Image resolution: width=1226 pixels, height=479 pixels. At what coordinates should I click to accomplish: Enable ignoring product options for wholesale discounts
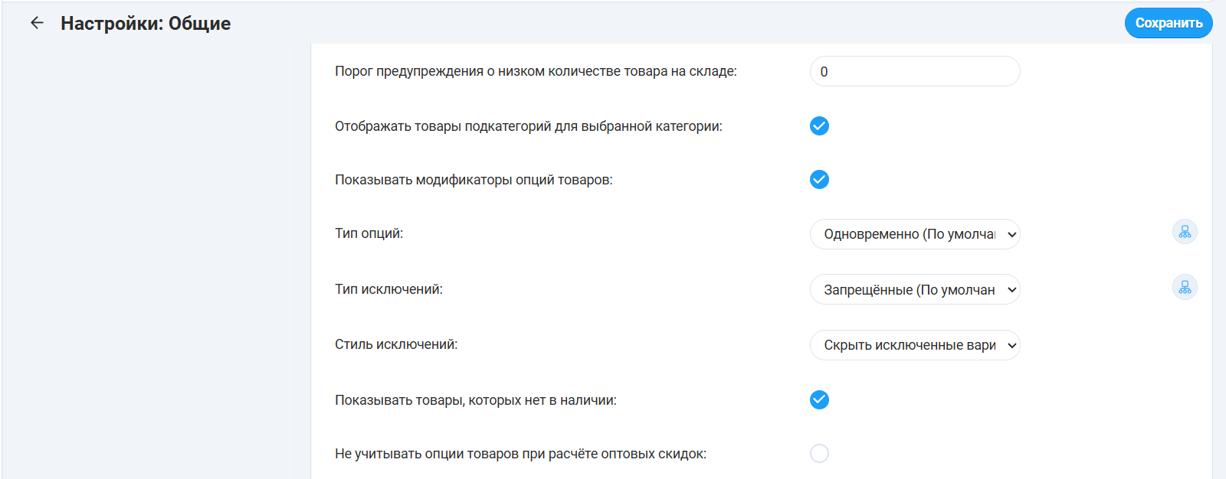coord(819,454)
